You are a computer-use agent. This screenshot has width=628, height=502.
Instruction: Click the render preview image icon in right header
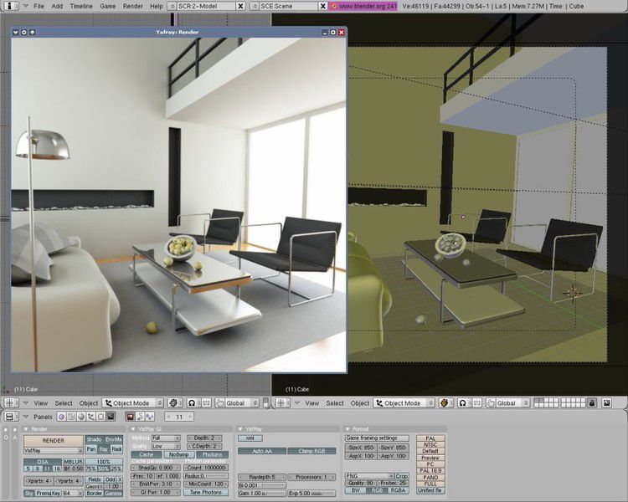pos(605,402)
